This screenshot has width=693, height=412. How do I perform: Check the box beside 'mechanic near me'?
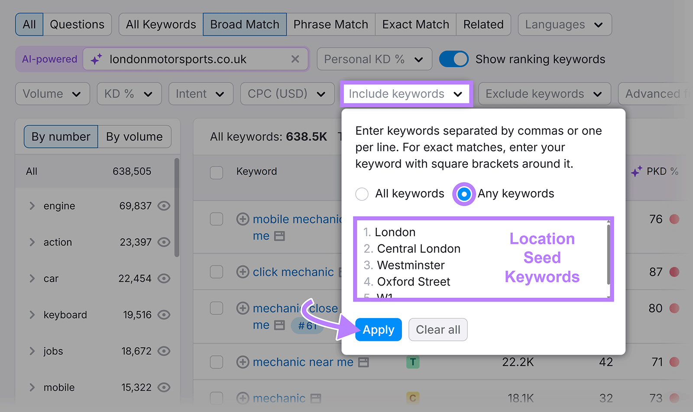[x=216, y=362]
